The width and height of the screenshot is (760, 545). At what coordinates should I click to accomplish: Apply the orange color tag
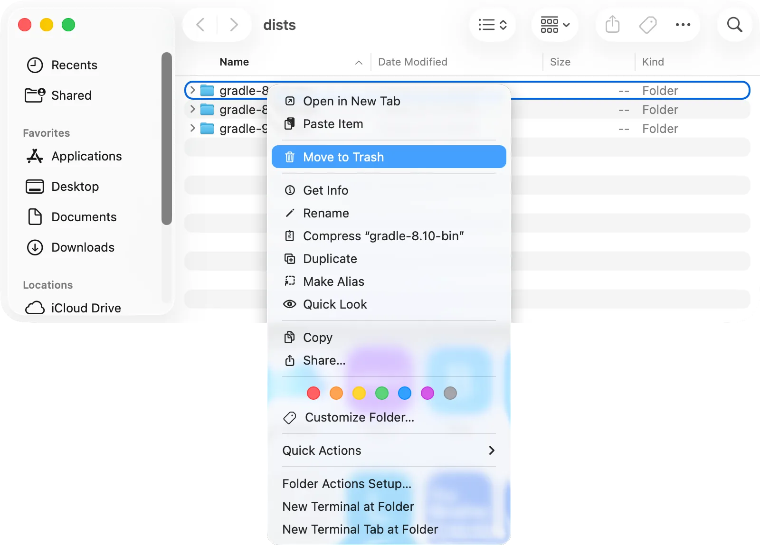336,393
